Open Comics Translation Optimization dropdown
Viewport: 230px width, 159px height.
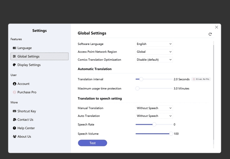point(154,60)
